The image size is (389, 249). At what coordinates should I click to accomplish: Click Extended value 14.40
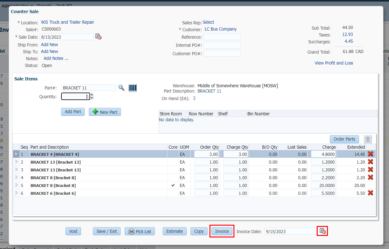click(359, 154)
